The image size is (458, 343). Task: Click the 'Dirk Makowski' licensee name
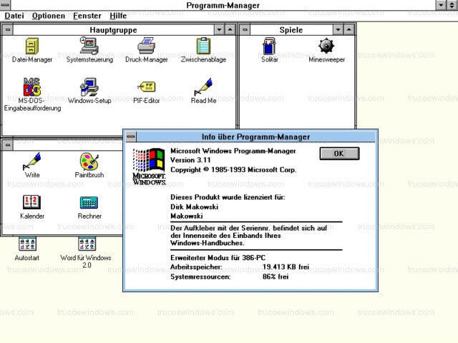pos(194,207)
